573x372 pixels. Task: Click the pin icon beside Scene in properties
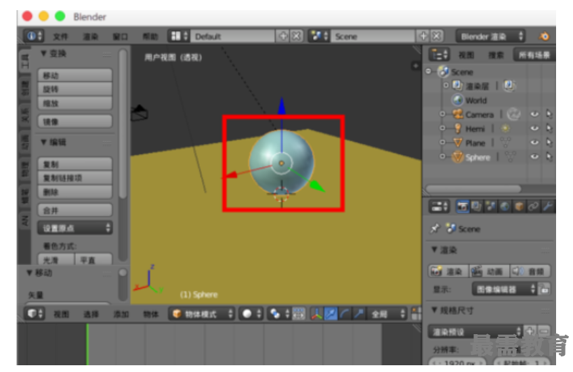(x=435, y=229)
